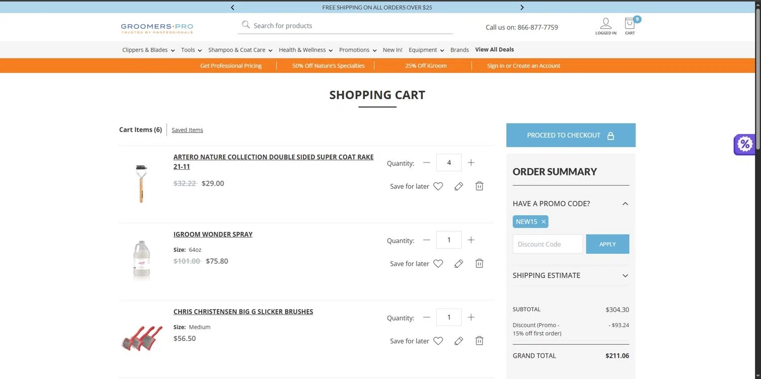Delete Big G Slicker Brushes from cart
The image size is (761, 379).
[479, 341]
